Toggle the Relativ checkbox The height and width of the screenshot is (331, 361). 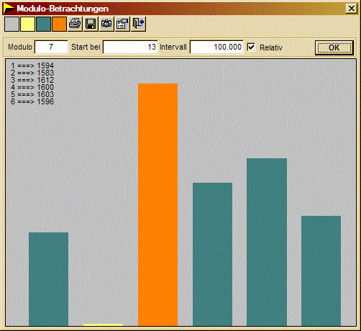(x=251, y=47)
